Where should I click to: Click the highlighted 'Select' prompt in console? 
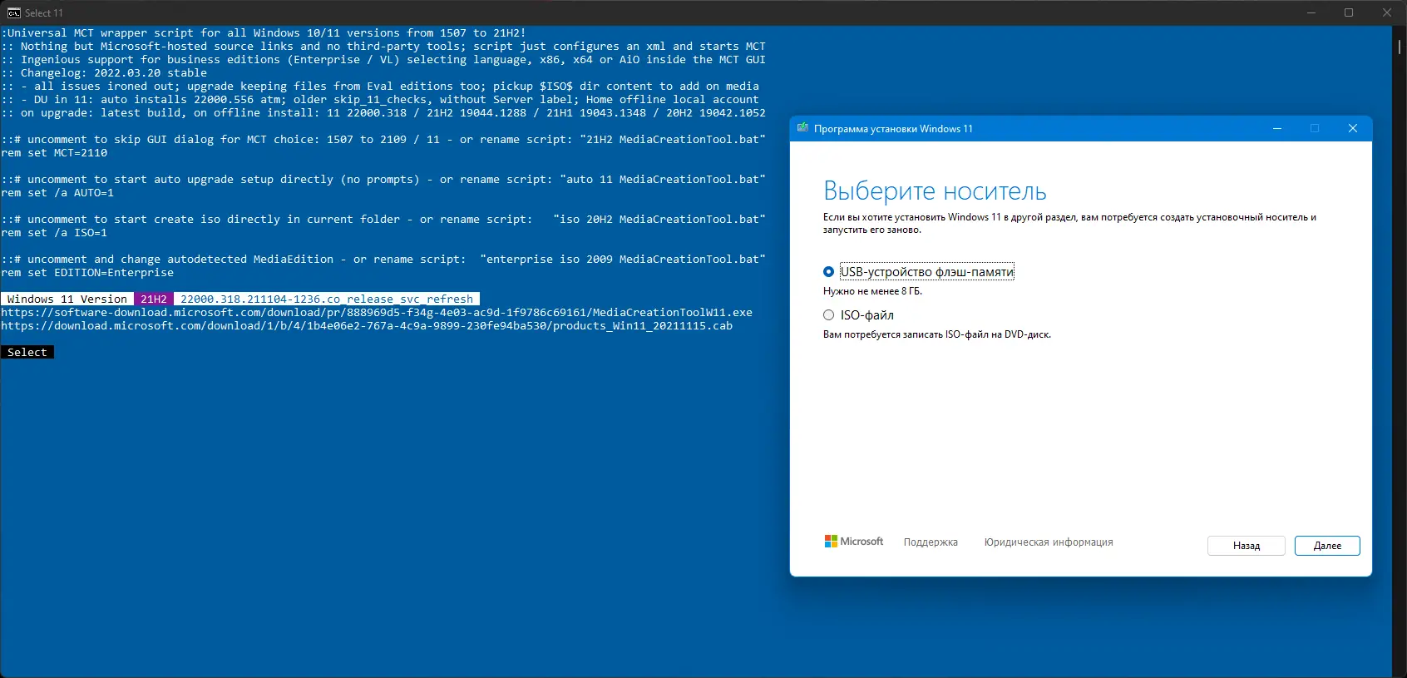[27, 353]
